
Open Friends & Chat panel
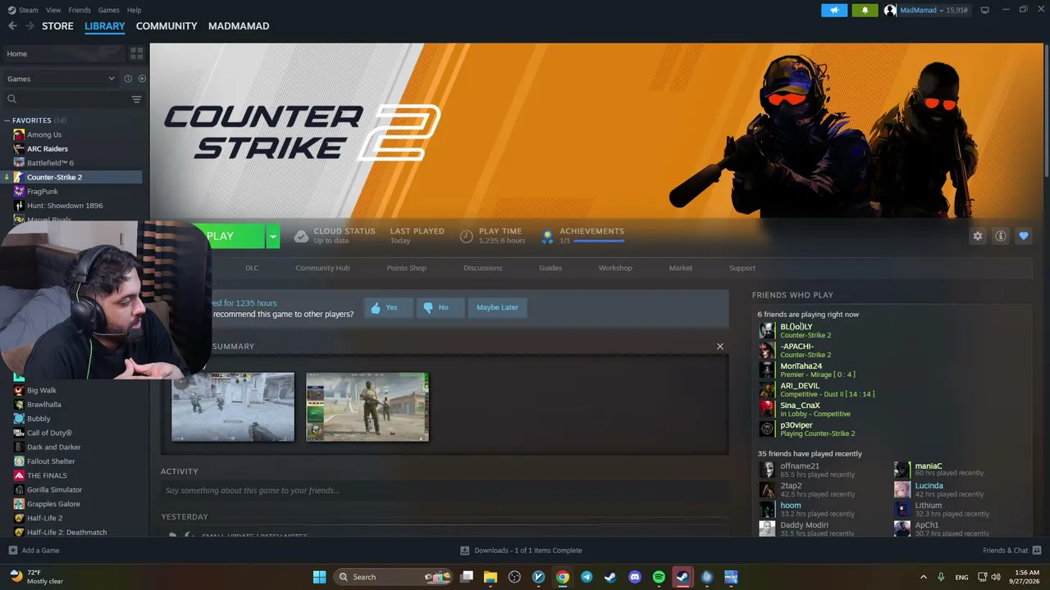pyautogui.click(x=1012, y=551)
